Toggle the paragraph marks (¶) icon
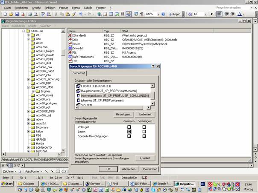This screenshot has height=193, width=258. [141, 14]
